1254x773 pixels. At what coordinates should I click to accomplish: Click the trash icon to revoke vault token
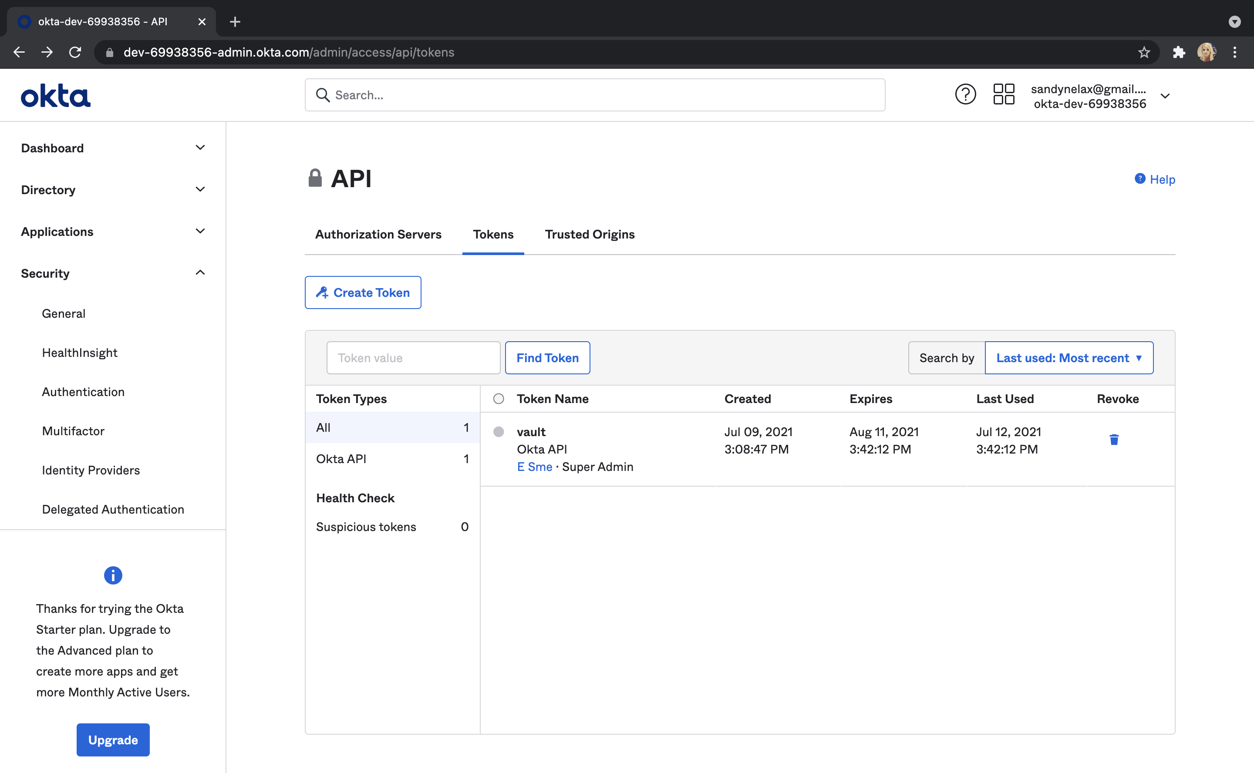click(x=1113, y=440)
